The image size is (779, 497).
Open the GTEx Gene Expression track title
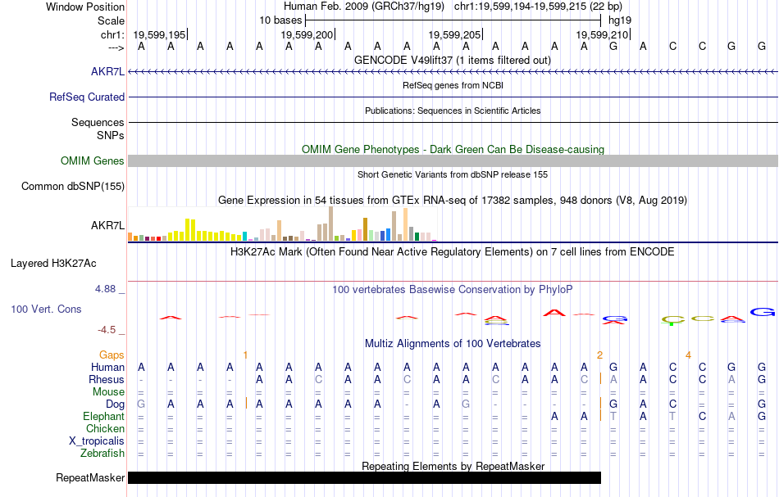tap(453, 201)
